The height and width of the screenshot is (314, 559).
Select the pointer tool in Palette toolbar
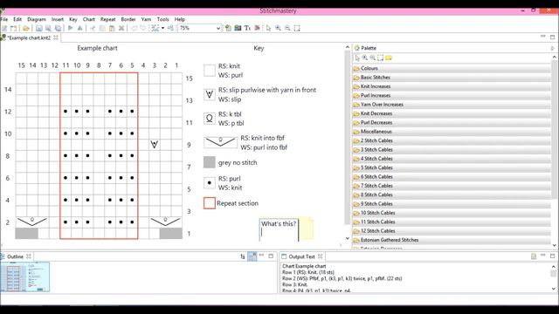tap(357, 58)
